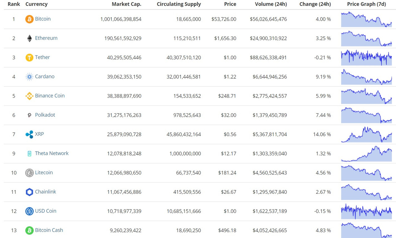Open the Bitcoin currency link

pyautogui.click(x=43, y=19)
